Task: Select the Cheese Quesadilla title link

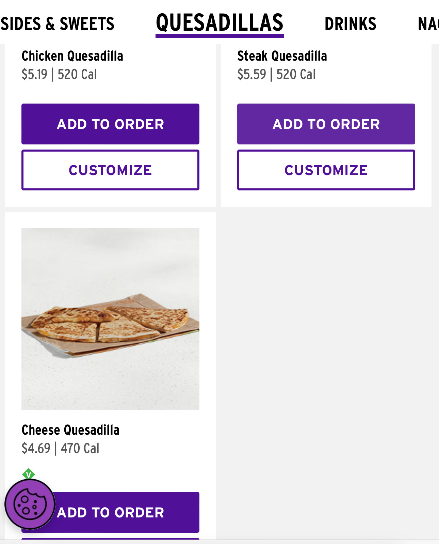Action: click(70, 430)
